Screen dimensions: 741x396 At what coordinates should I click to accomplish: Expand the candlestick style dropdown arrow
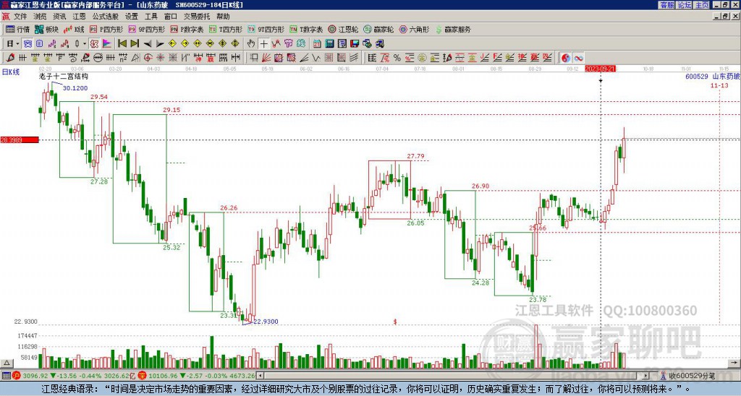(x=84, y=44)
